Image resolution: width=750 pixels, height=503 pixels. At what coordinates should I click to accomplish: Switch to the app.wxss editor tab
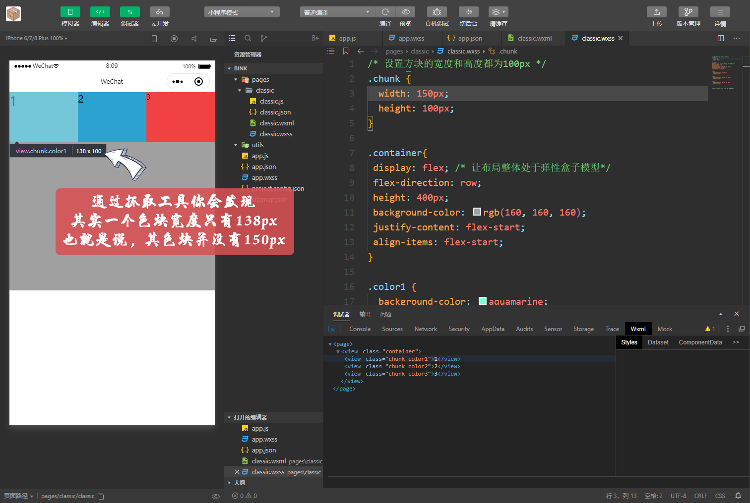411,38
